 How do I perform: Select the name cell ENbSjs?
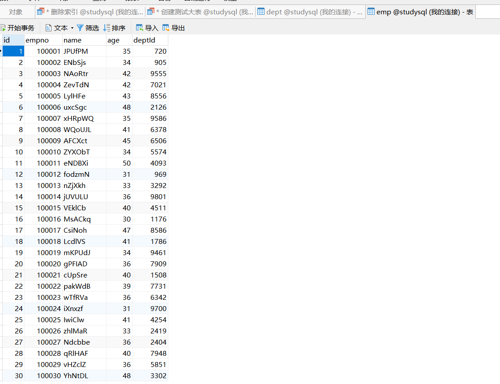pyautogui.click(x=84, y=63)
